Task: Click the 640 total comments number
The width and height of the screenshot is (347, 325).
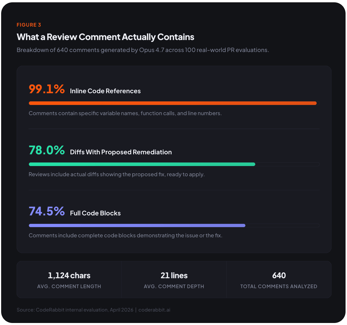Action: (x=279, y=276)
